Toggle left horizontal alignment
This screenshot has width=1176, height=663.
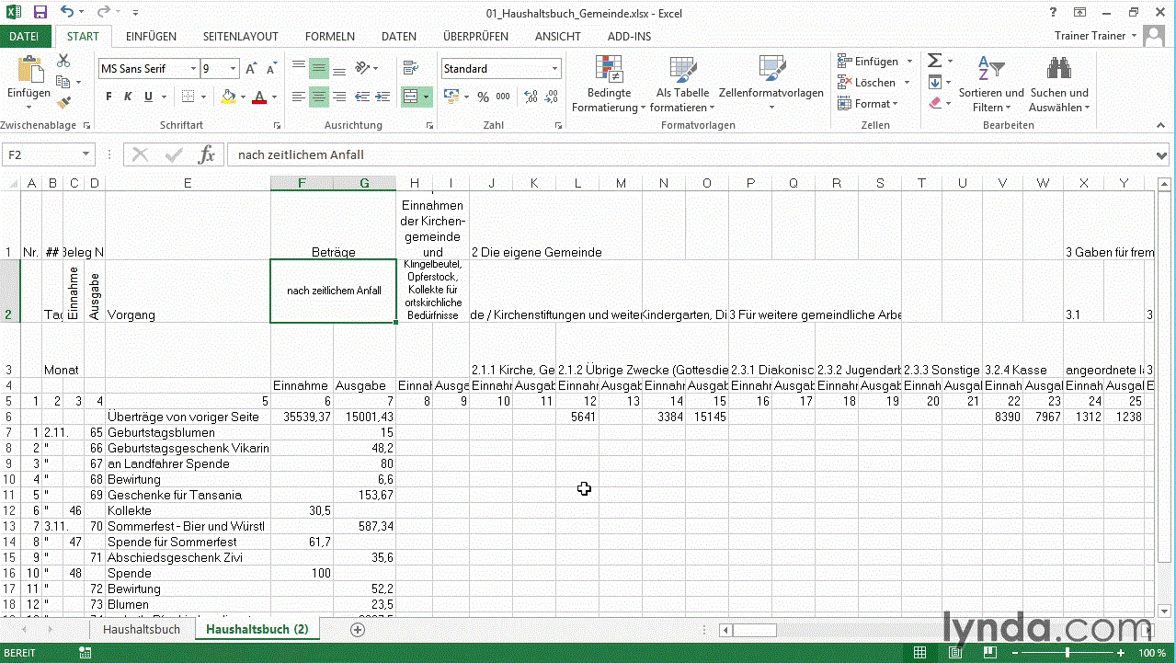coord(299,97)
